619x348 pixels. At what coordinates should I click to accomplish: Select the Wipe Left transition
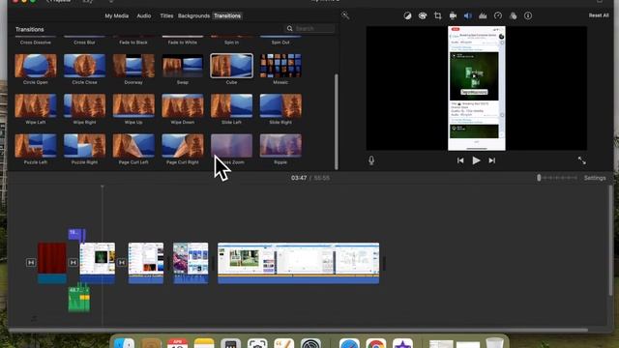click(x=36, y=105)
